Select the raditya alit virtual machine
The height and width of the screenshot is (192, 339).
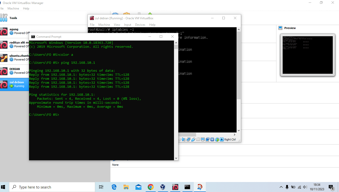(15, 44)
